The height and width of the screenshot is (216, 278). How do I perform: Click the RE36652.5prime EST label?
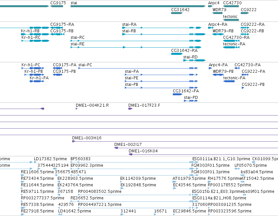tap(87, 198)
